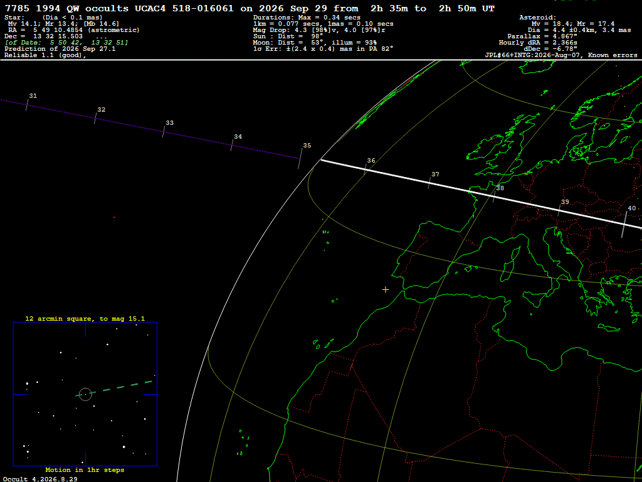The width and height of the screenshot is (642, 482).
Task: Click the green dashed asteroid motion line
Action: pyautogui.click(x=114, y=388)
